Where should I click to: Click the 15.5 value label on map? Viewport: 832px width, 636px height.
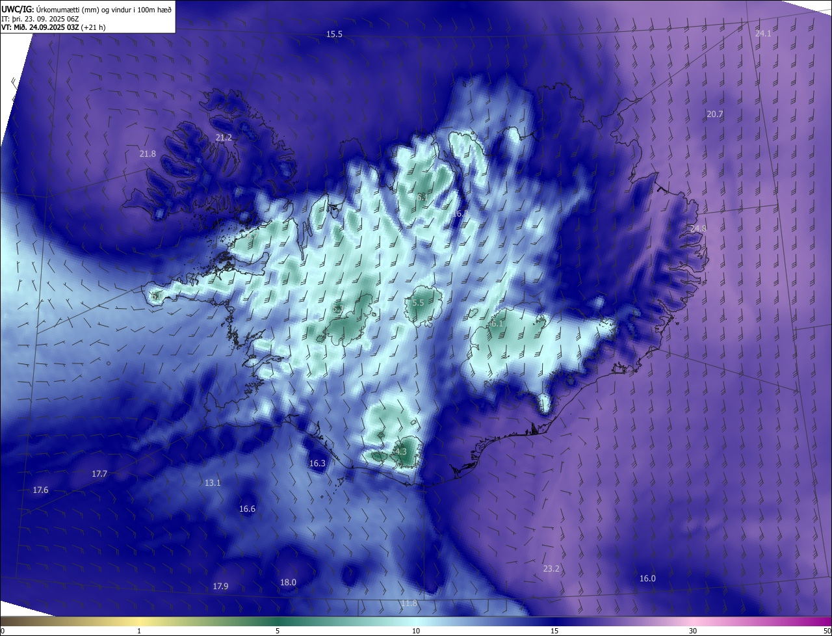point(334,34)
